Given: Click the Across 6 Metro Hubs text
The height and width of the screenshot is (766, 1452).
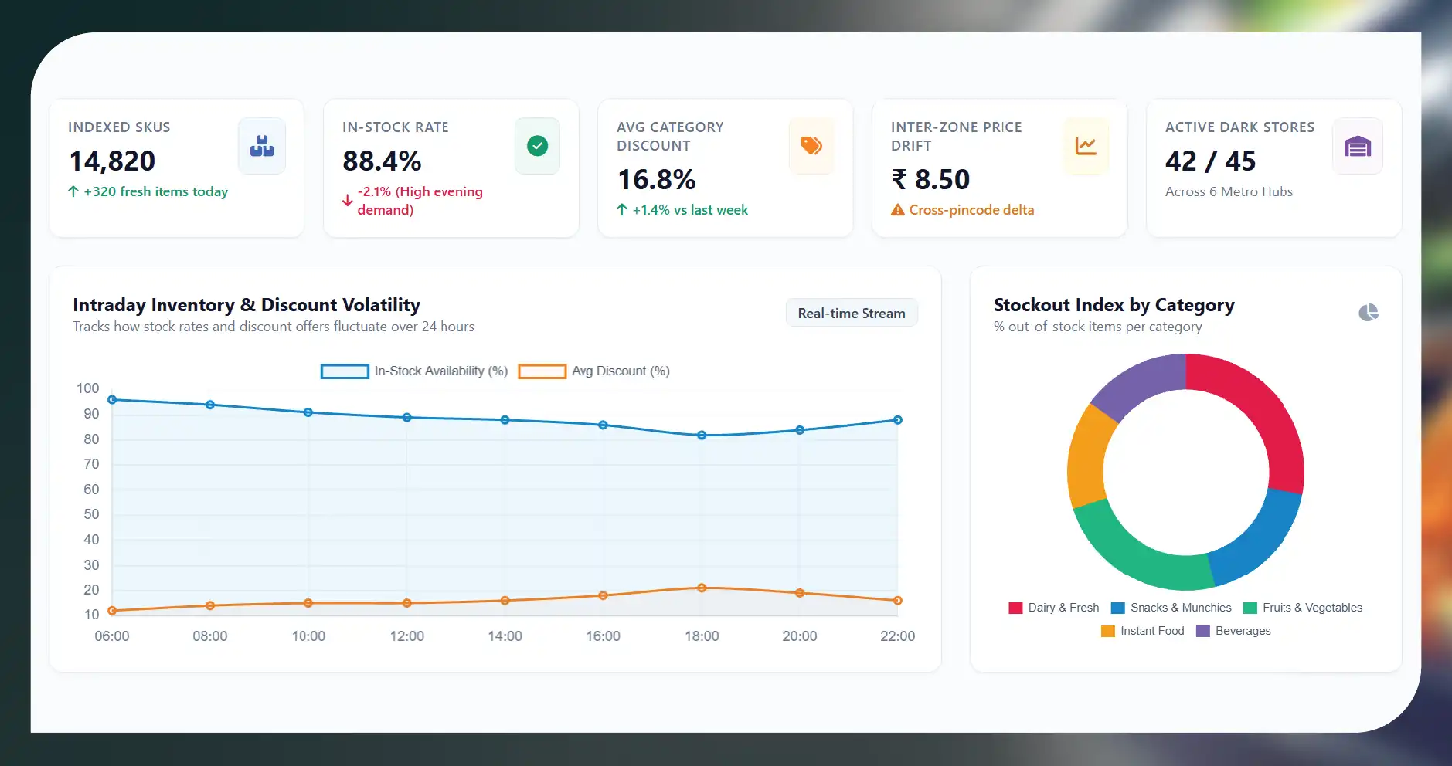Looking at the screenshot, I should pos(1229,191).
